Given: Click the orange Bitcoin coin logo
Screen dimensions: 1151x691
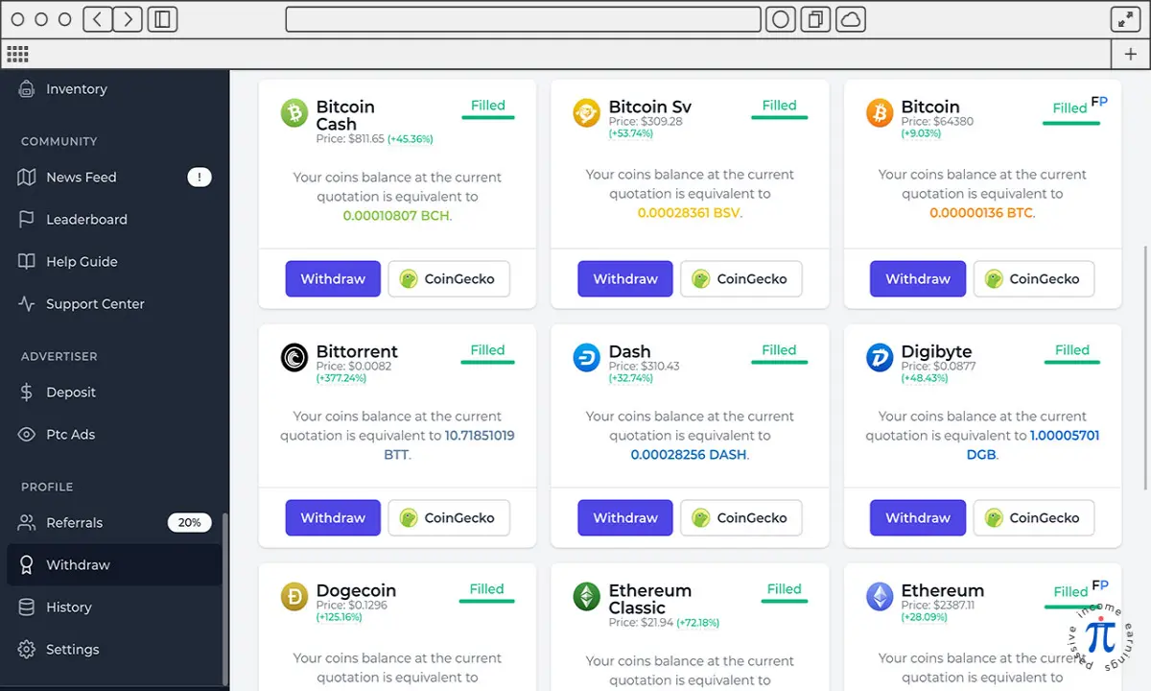Looking at the screenshot, I should (x=880, y=113).
